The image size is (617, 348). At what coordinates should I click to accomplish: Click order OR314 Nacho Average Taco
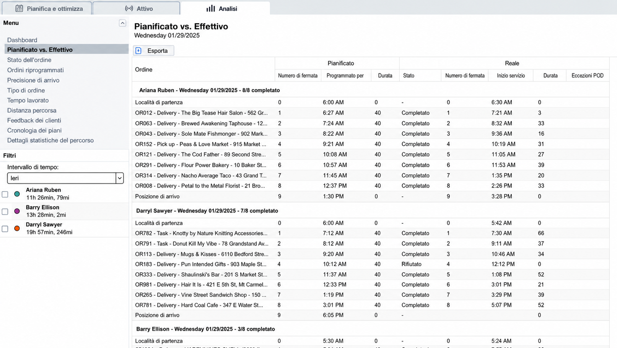[x=201, y=176]
